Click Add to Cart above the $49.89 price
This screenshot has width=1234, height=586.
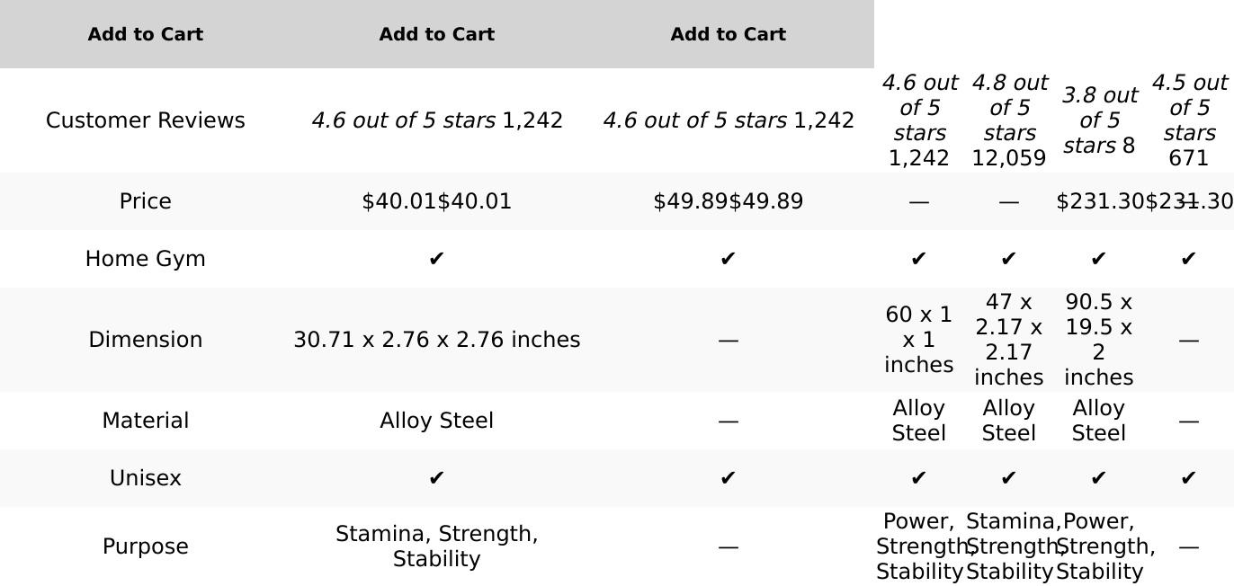click(728, 34)
